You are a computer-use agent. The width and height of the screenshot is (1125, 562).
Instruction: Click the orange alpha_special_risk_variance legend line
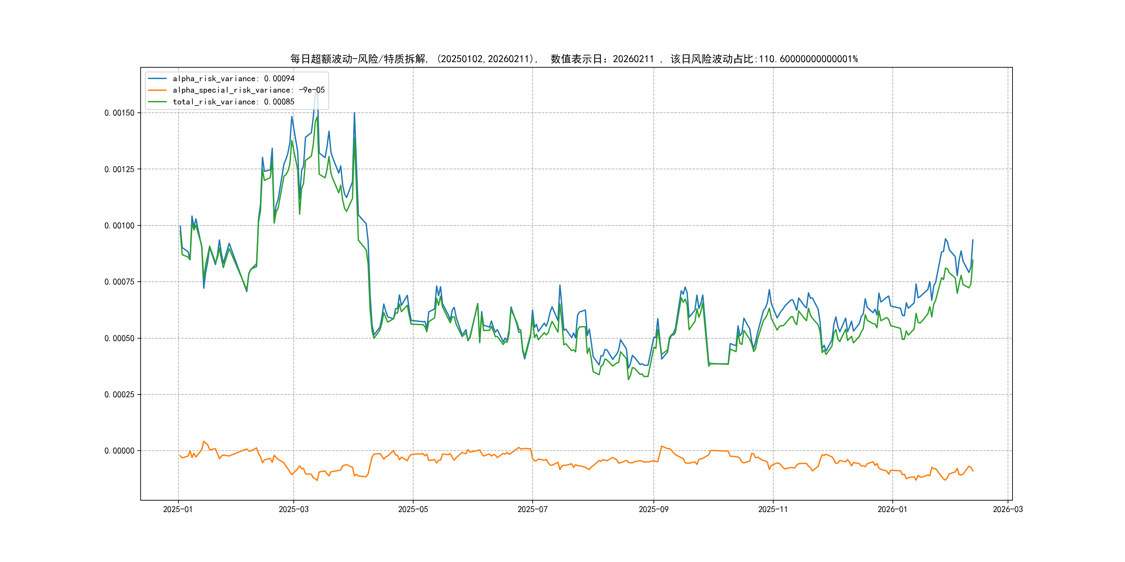pyautogui.click(x=157, y=90)
